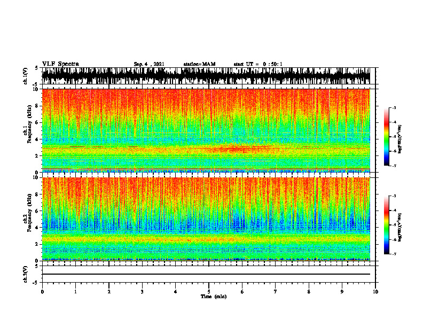
Task: Click time axis tick label "1"
Action: pyautogui.click(x=75, y=292)
